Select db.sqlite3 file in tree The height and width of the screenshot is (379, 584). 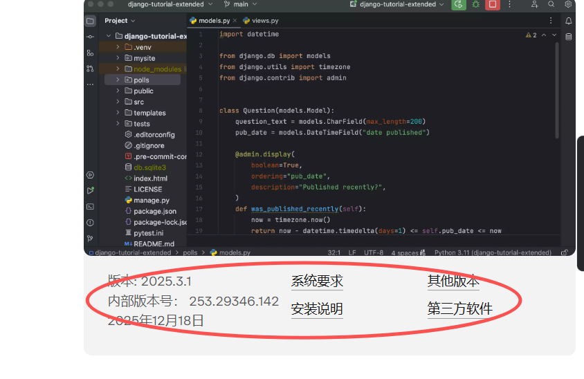tap(145, 167)
